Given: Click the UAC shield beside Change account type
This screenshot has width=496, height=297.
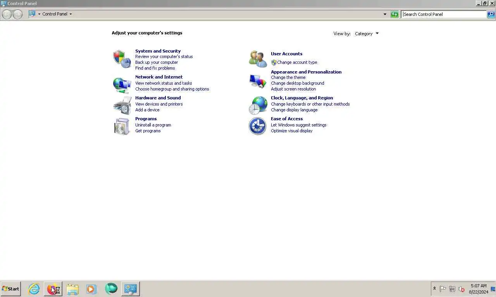Looking at the screenshot, I should [x=274, y=62].
